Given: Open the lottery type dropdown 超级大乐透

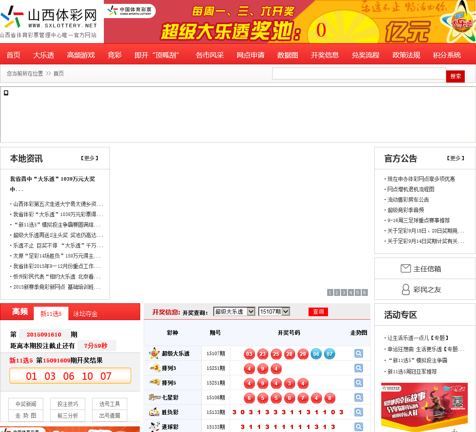Looking at the screenshot, I should coord(234,311).
